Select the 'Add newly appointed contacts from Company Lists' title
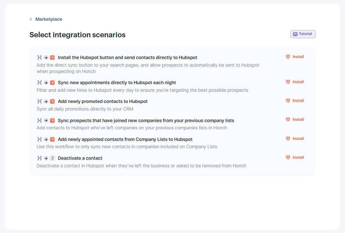The width and height of the screenshot is (345, 233). pyautogui.click(x=125, y=139)
